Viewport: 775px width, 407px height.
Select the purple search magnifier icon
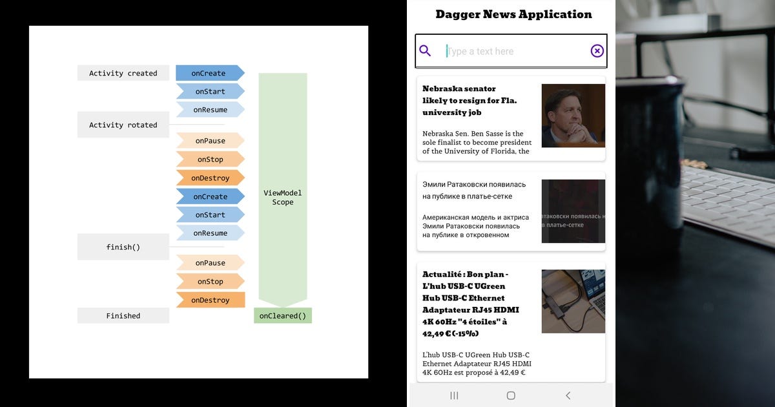[x=426, y=50]
